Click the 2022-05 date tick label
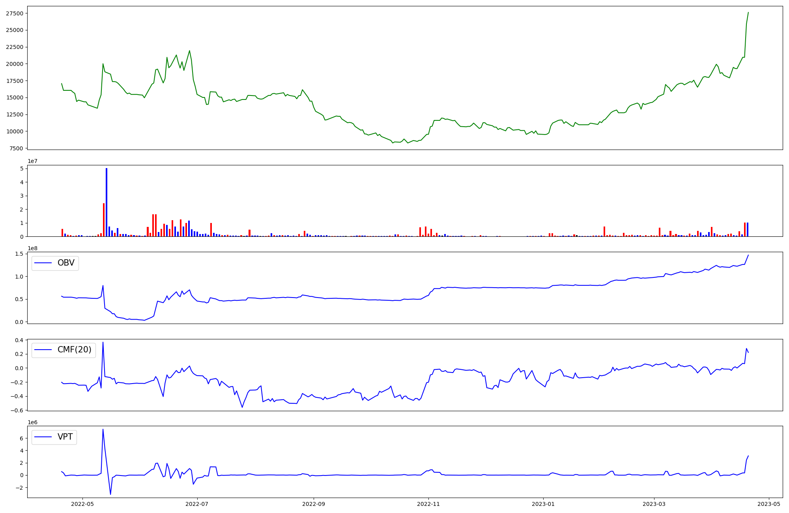Image resolution: width=789 pixels, height=513 pixels. pos(82,504)
